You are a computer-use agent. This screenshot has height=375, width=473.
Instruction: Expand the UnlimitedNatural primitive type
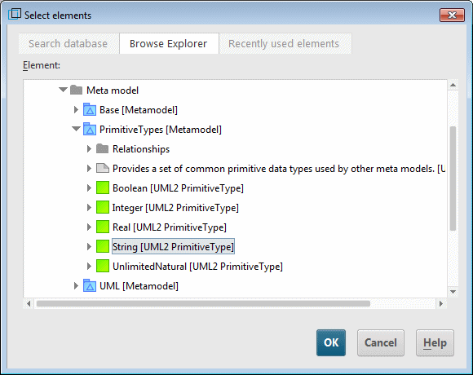(89, 267)
